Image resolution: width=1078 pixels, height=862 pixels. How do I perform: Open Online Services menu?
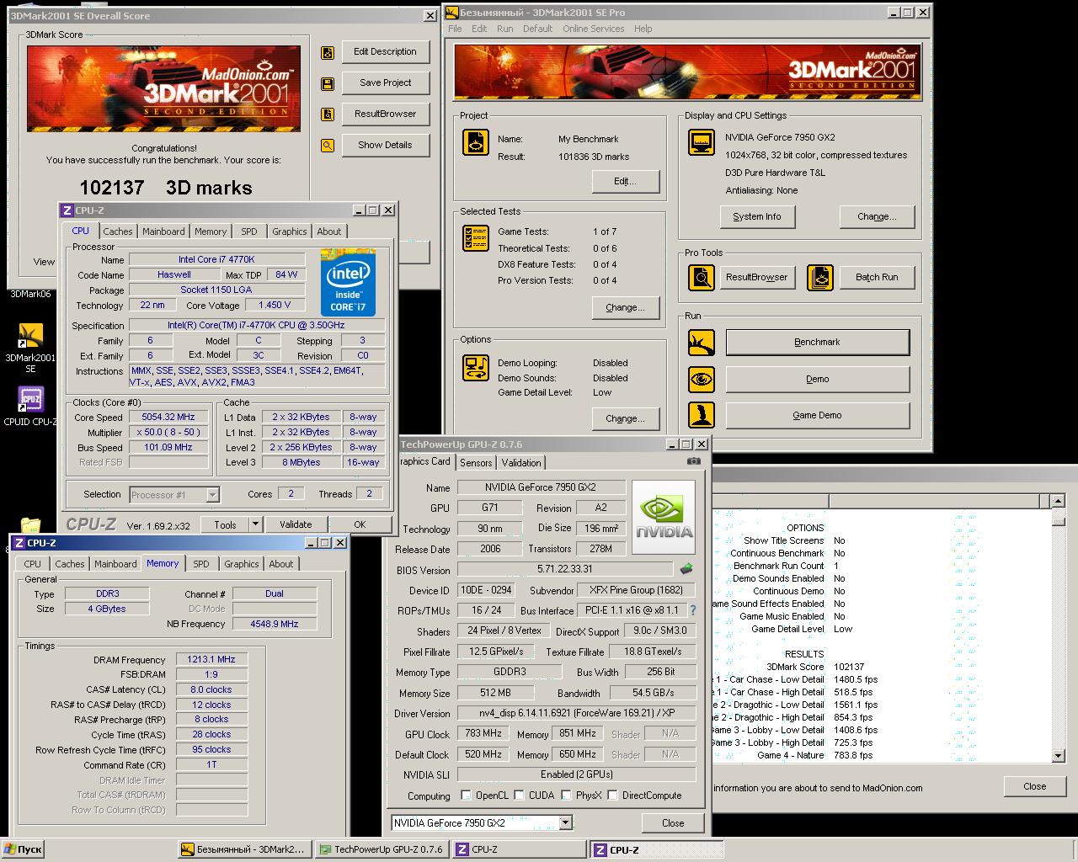(593, 29)
